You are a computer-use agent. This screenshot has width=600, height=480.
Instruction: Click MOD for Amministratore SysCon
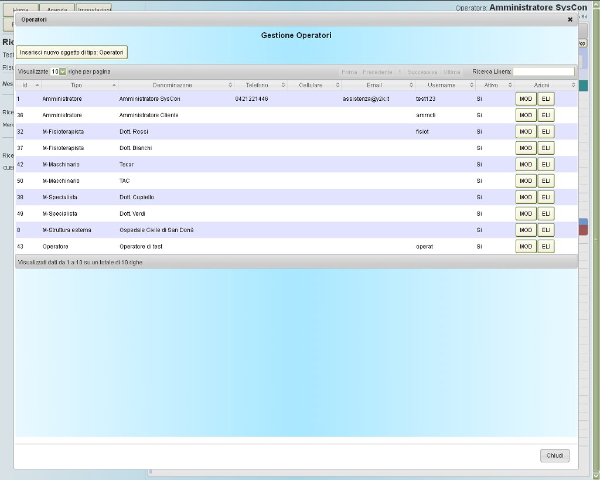pyautogui.click(x=526, y=99)
